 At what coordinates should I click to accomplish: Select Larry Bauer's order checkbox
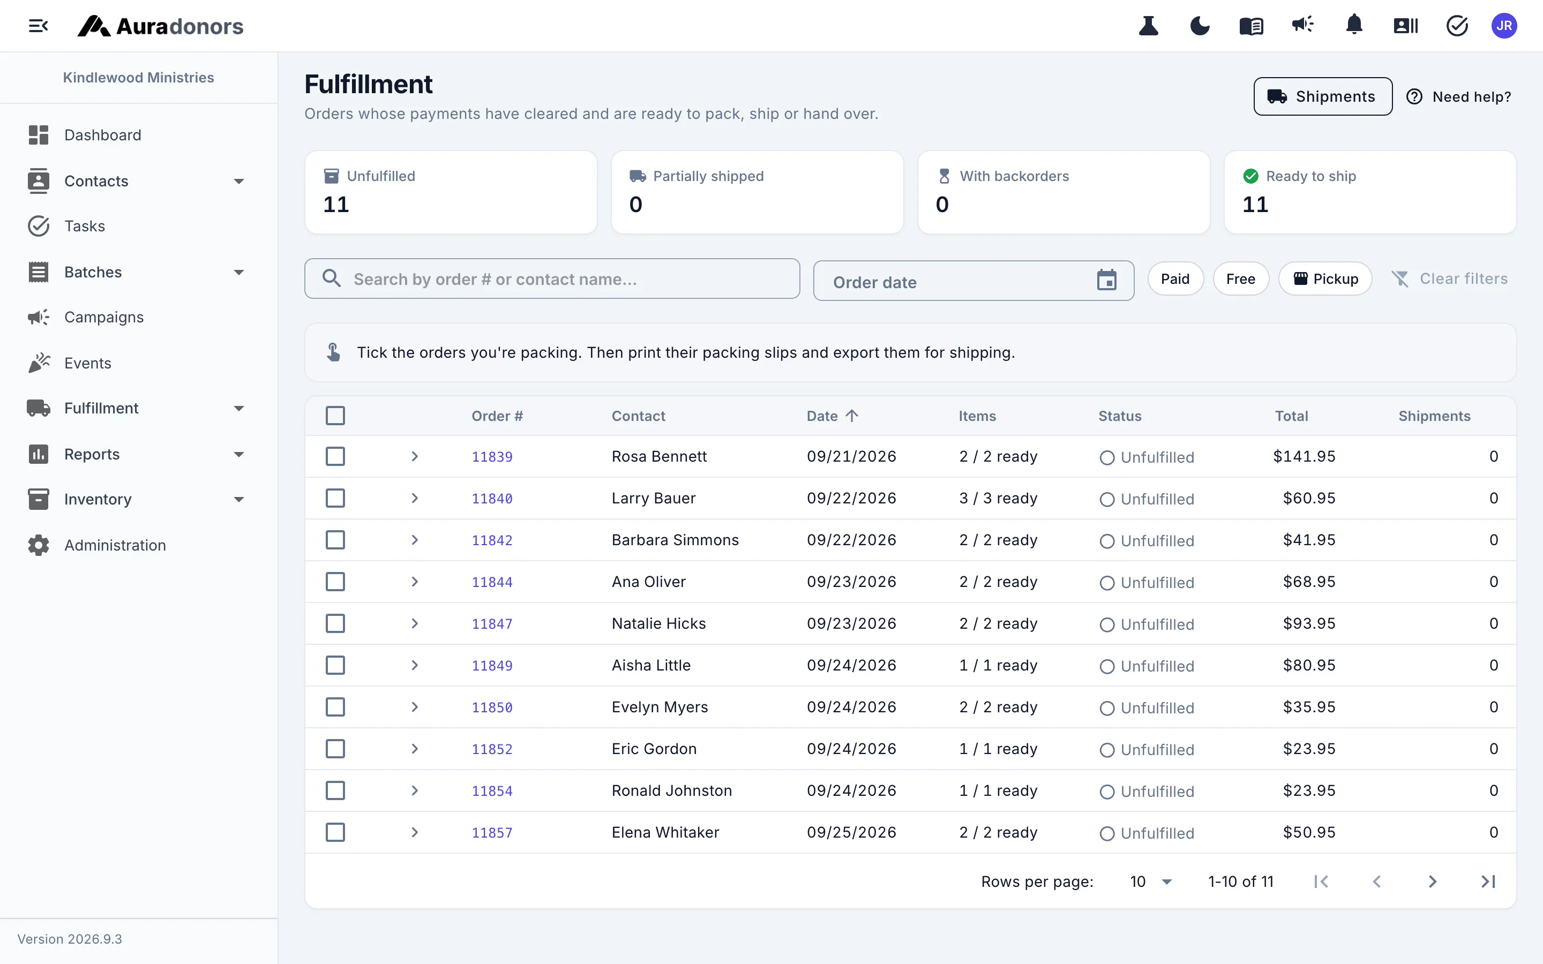pos(335,498)
